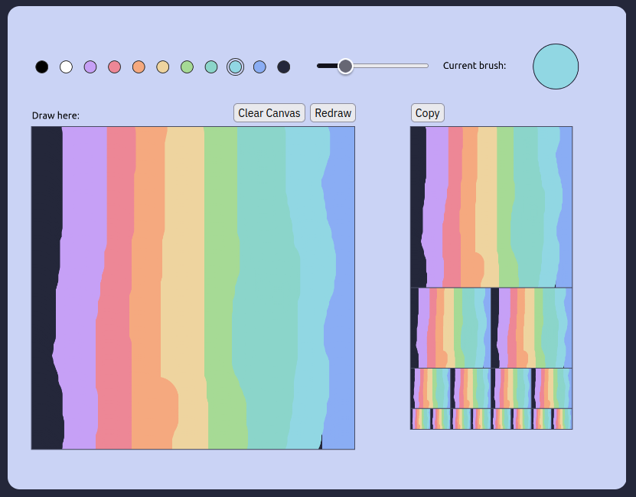Click the Current brush preview circle
The width and height of the screenshot is (636, 497).
tap(556, 67)
